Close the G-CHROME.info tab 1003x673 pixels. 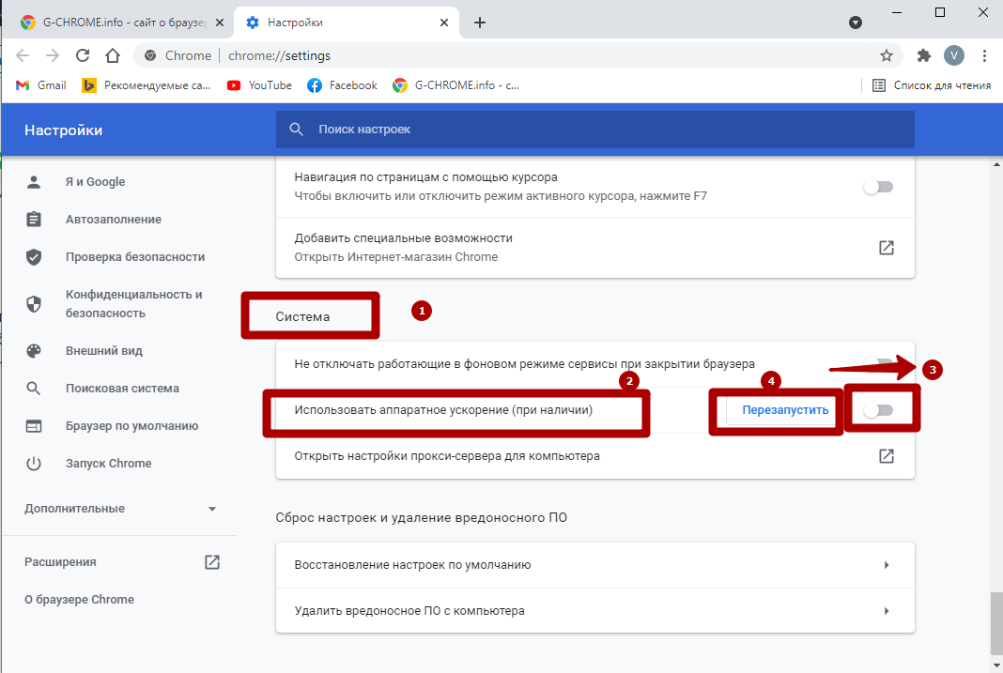click(x=220, y=23)
